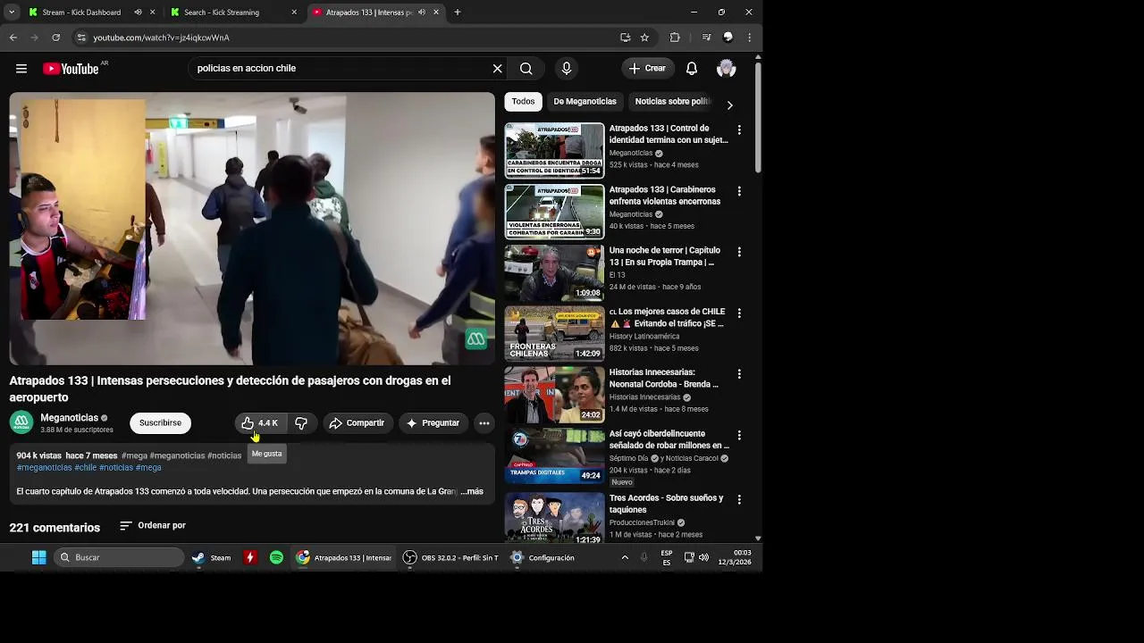The width and height of the screenshot is (1144, 643).
Task: Open 'Carabineros enfrenta violentas encerronas' thumbnail
Action: click(555, 212)
